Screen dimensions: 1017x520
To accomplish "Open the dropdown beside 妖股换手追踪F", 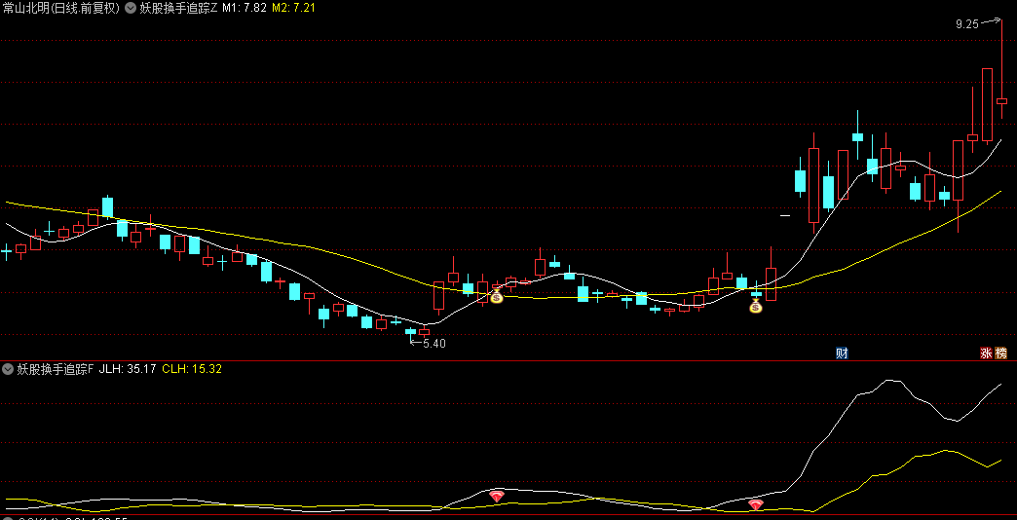I will click(9, 370).
